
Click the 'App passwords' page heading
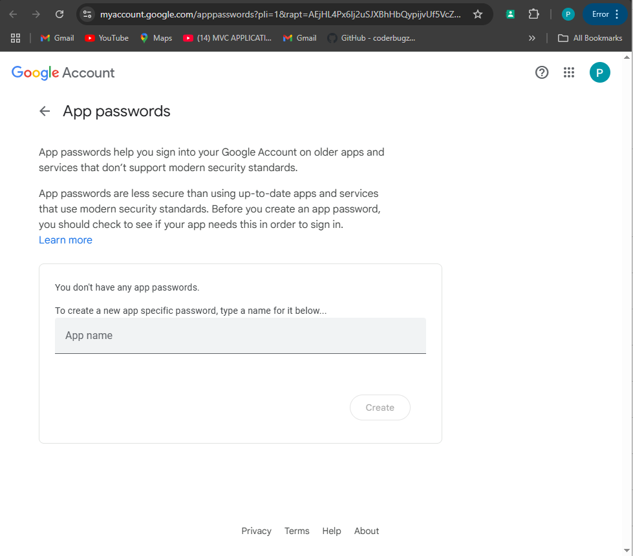coord(116,111)
